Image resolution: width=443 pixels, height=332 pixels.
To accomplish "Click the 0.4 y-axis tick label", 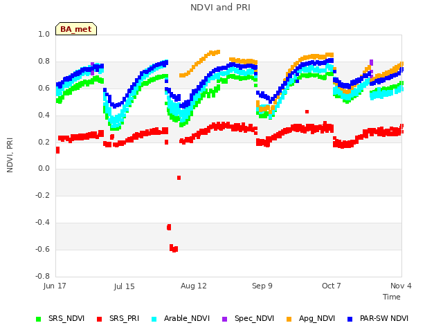I will [x=44, y=115].
